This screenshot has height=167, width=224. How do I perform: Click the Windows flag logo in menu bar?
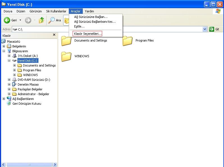click(218, 11)
